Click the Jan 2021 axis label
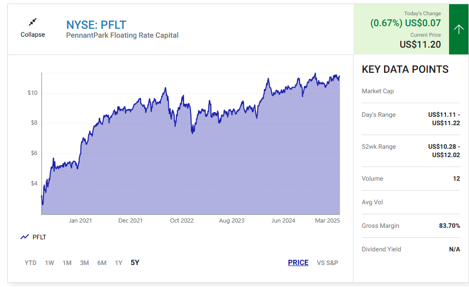This screenshot has width=469, height=287. click(x=80, y=220)
